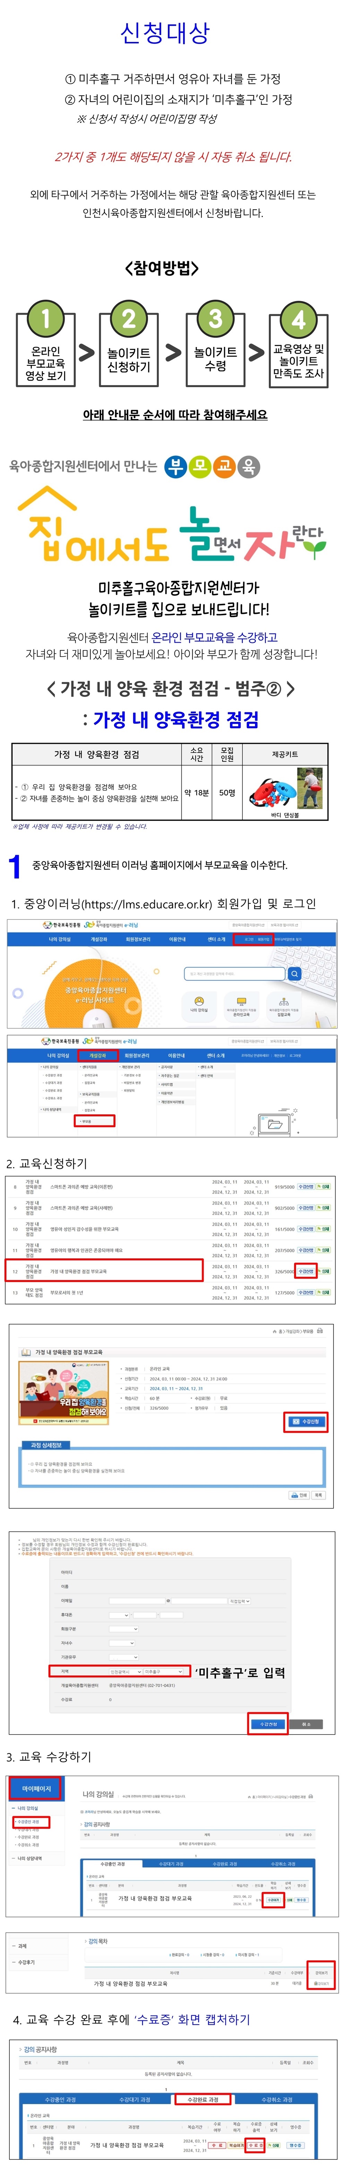The width and height of the screenshot is (344, 2175).
Task: Open 회원정보관리 menu in the keyboard-banner homepage screenshot
Action: [138, 939]
